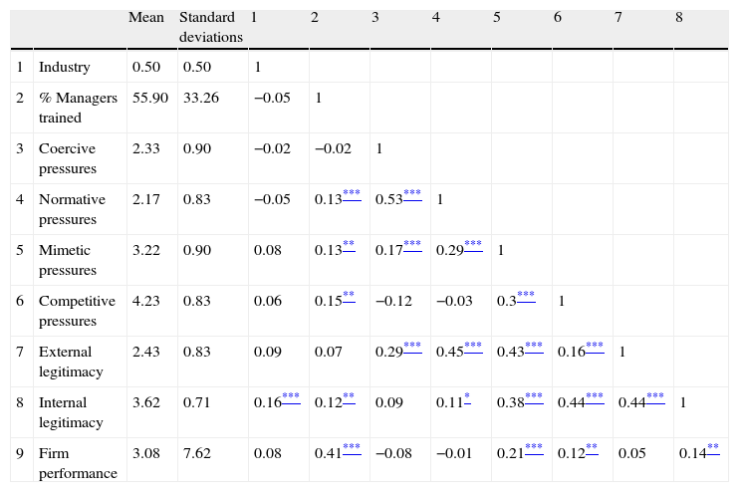Click *** footnote after 0.13 in Normative pressures row
Viewport: 739px width, 492px height.
pyautogui.click(x=352, y=193)
